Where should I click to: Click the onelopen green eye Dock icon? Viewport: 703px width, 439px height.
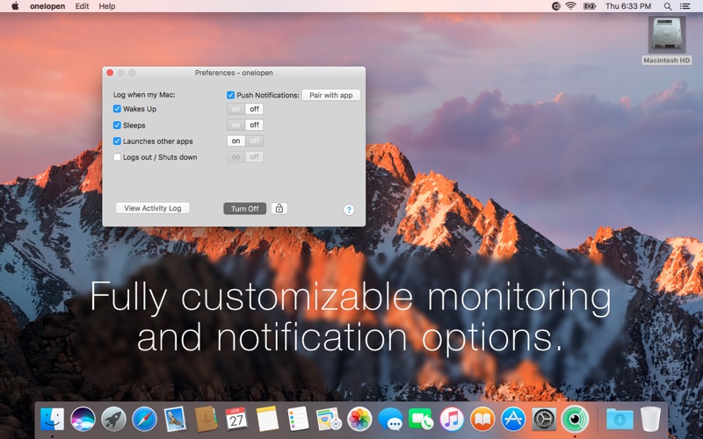click(x=575, y=420)
